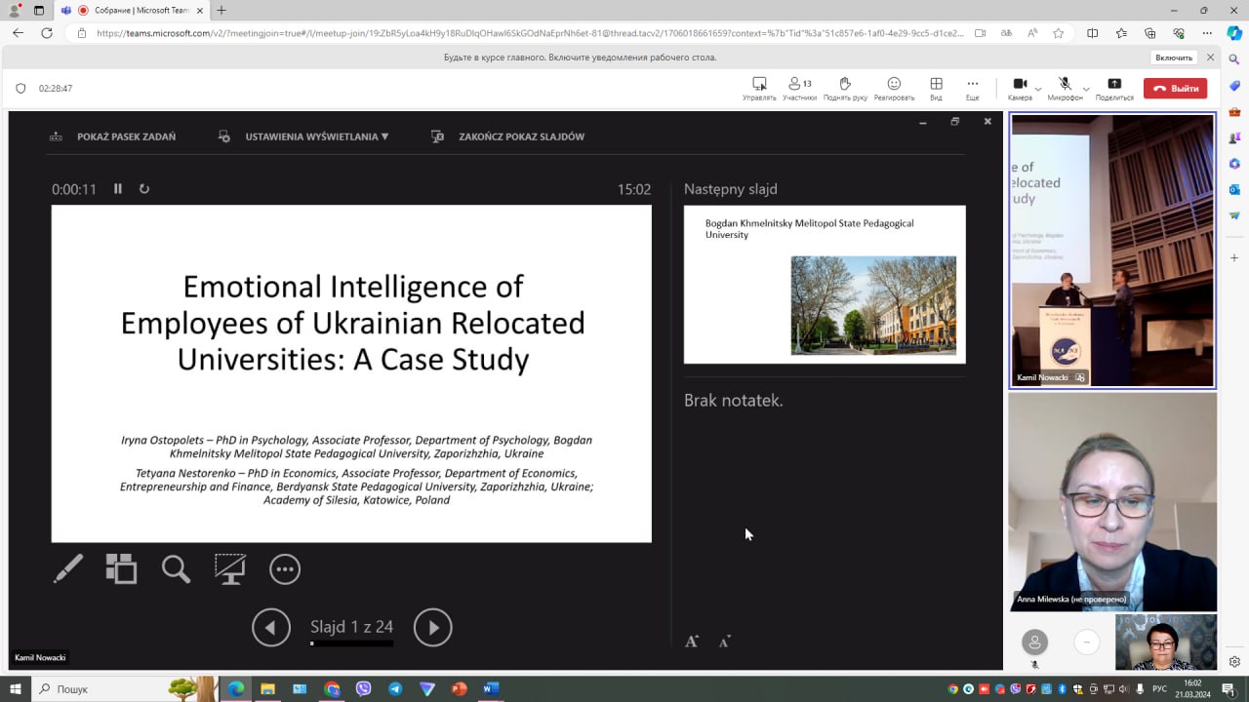Open the Teams participants panel
The width and height of the screenshot is (1249, 702).
click(x=799, y=88)
